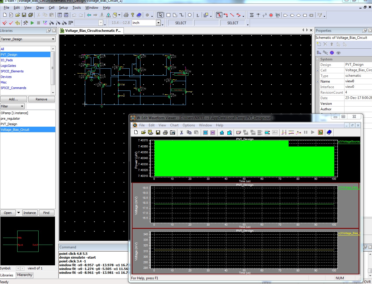Click the scissors Cut icon in W-Edit
Screen dimensions: 372x284
pyautogui.click(x=181, y=133)
